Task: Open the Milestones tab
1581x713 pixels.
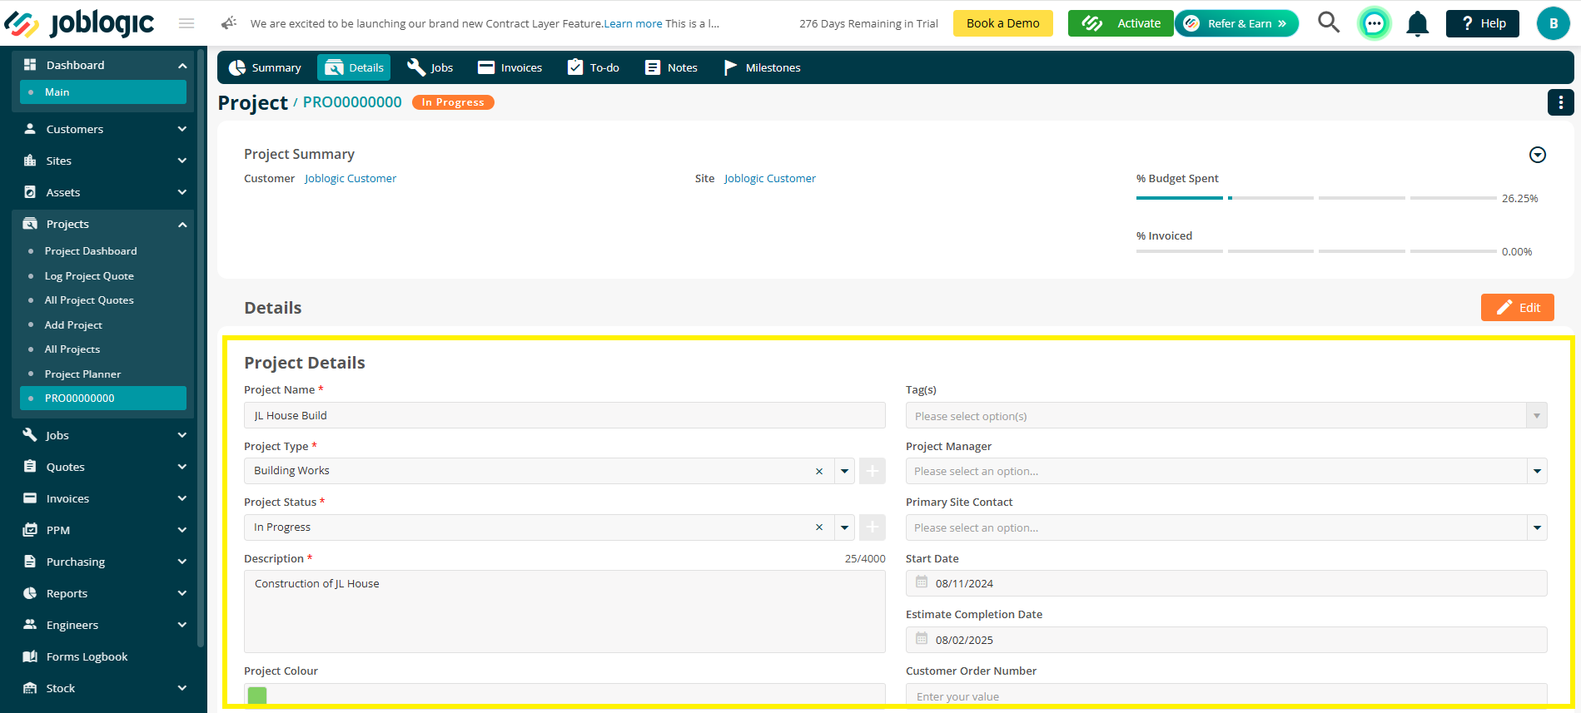Action: coord(762,67)
